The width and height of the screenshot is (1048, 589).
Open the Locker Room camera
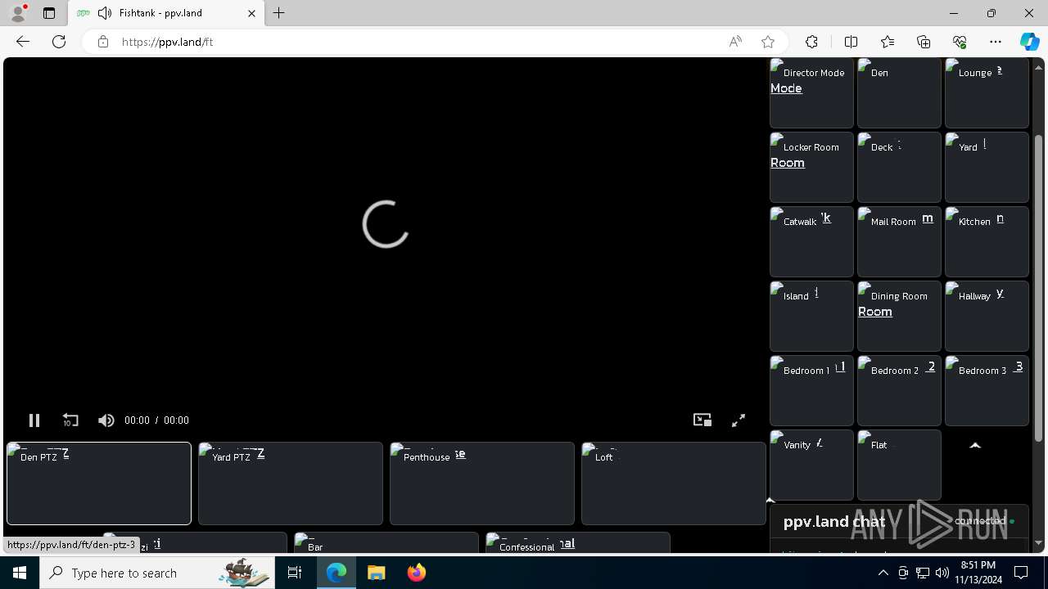click(x=811, y=167)
